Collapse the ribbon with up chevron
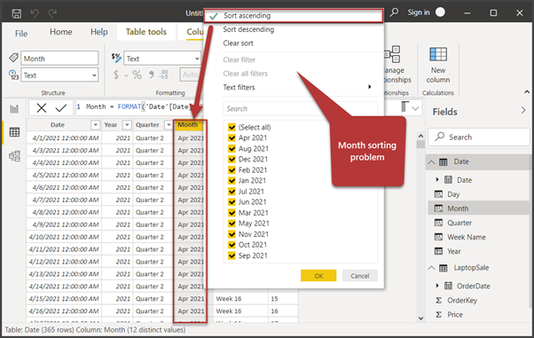Viewport: 534px width, 338px height. [x=527, y=92]
